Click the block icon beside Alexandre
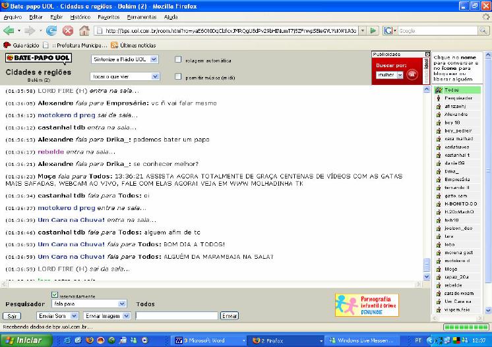The height and width of the screenshot is (347, 492). [x=439, y=115]
